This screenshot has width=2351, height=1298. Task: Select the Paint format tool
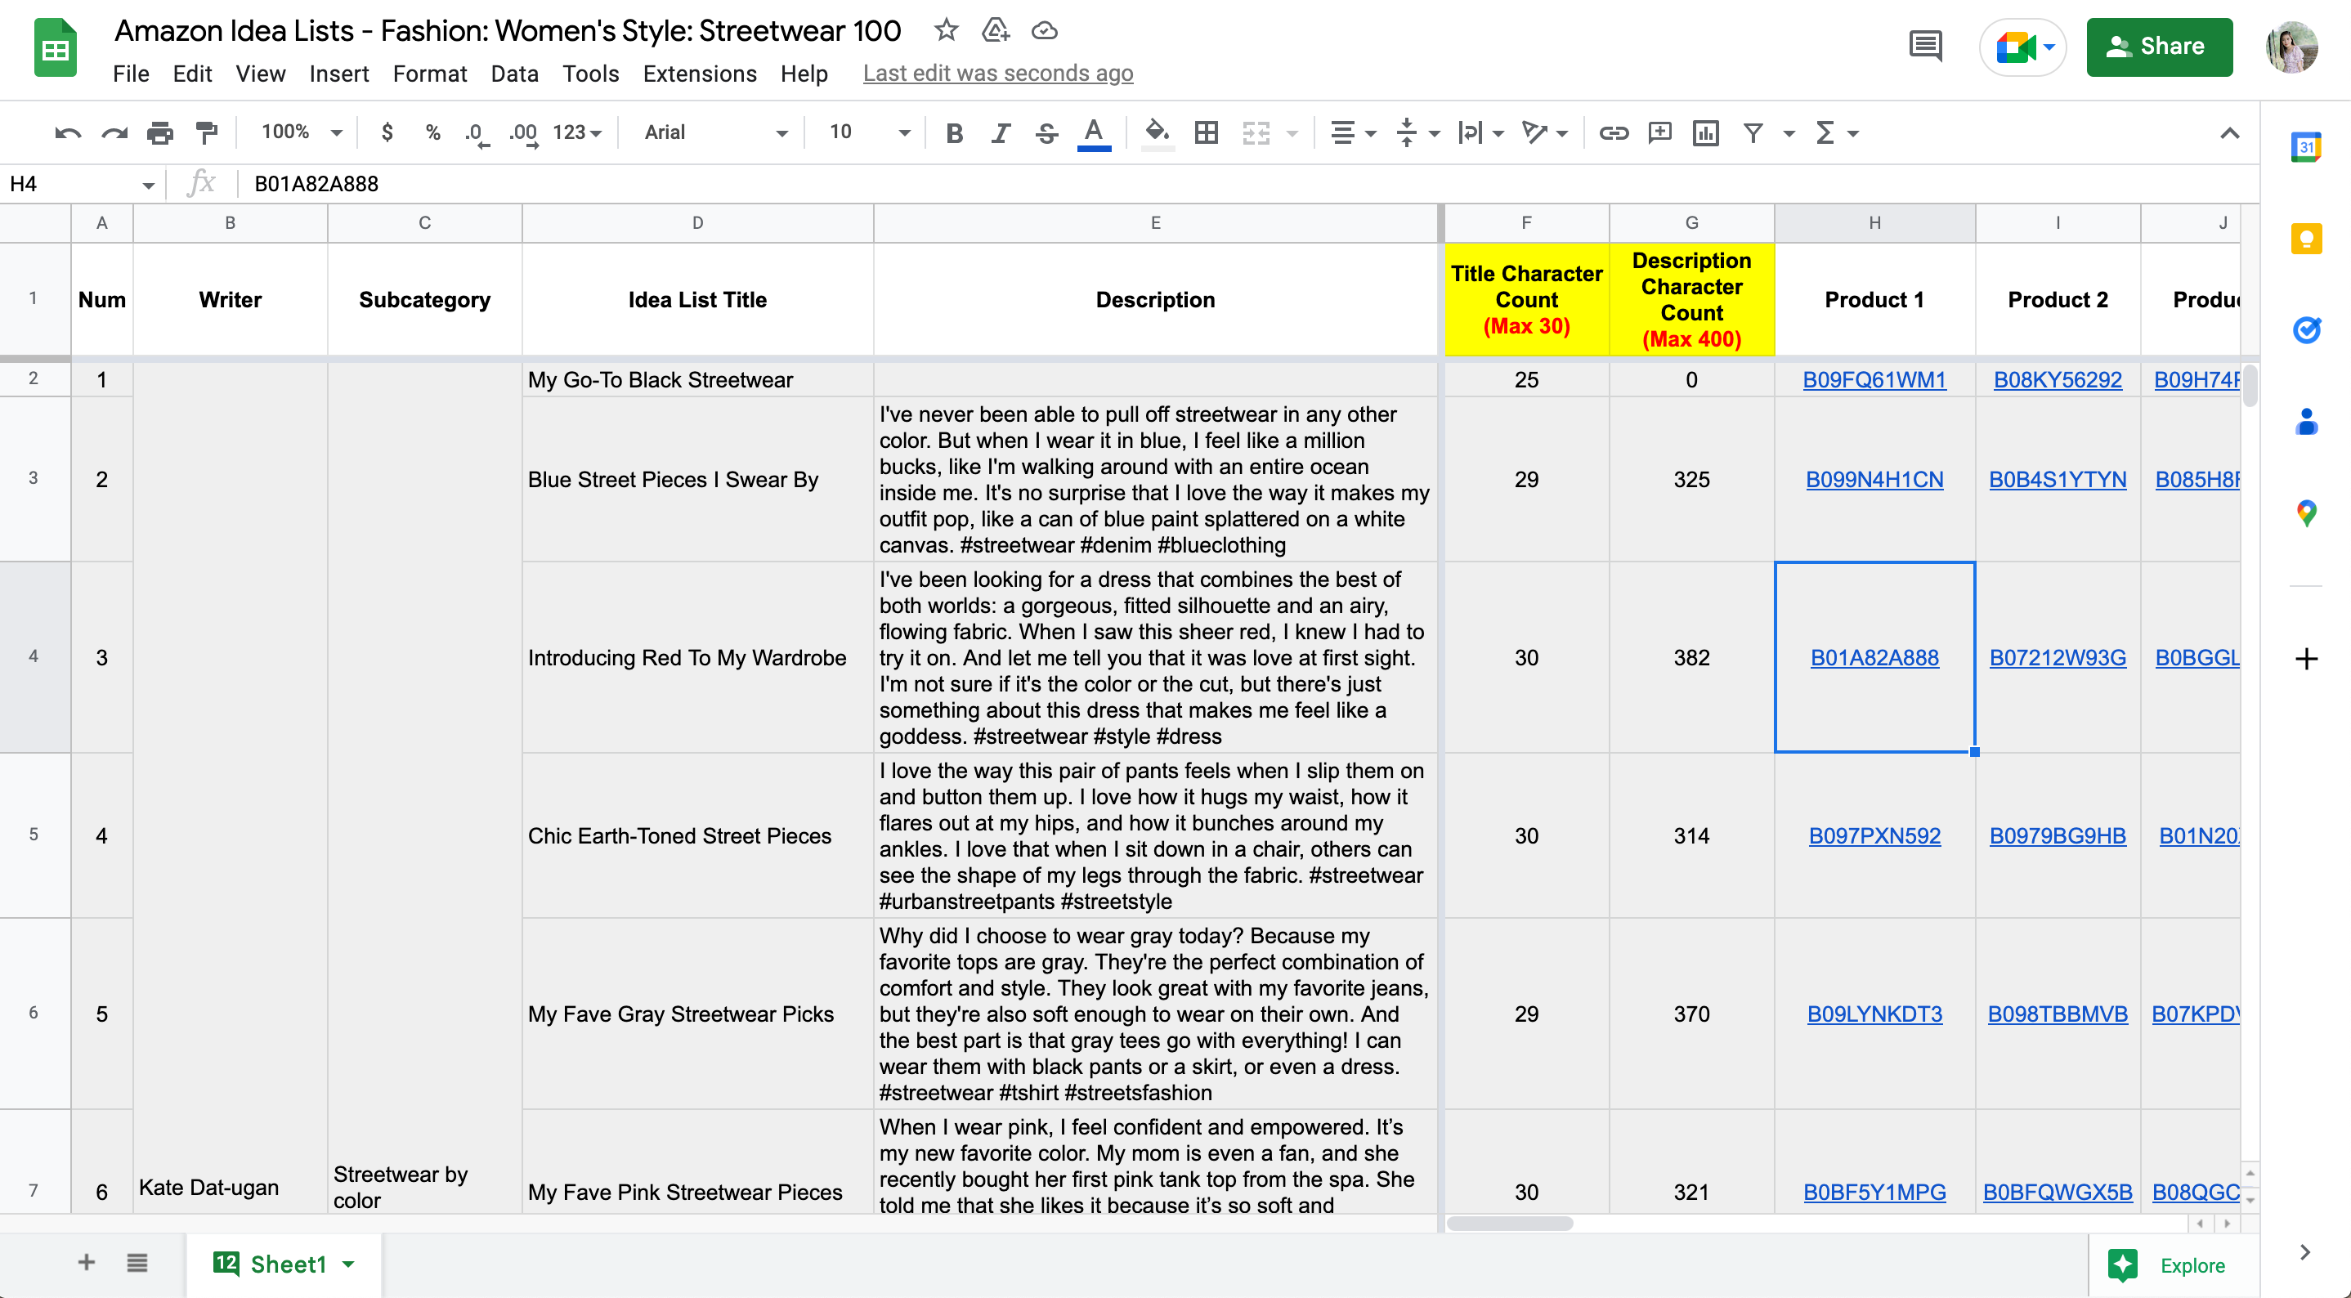207,133
